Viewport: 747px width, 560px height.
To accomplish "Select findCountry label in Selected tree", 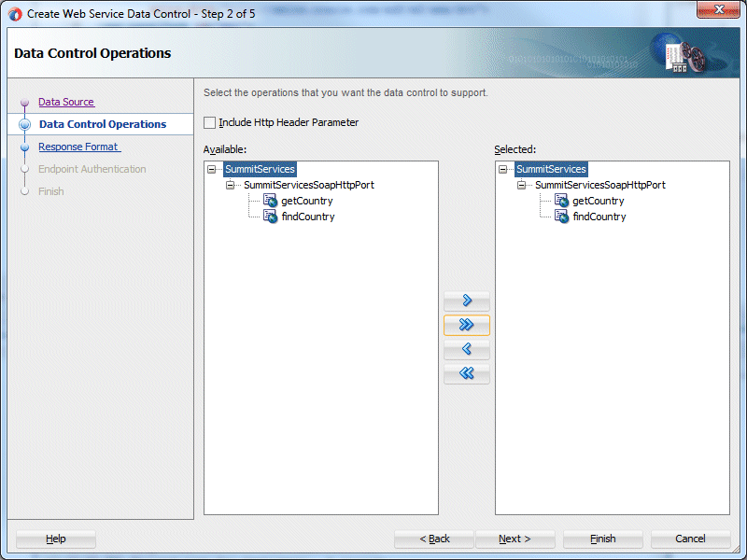I will [599, 217].
